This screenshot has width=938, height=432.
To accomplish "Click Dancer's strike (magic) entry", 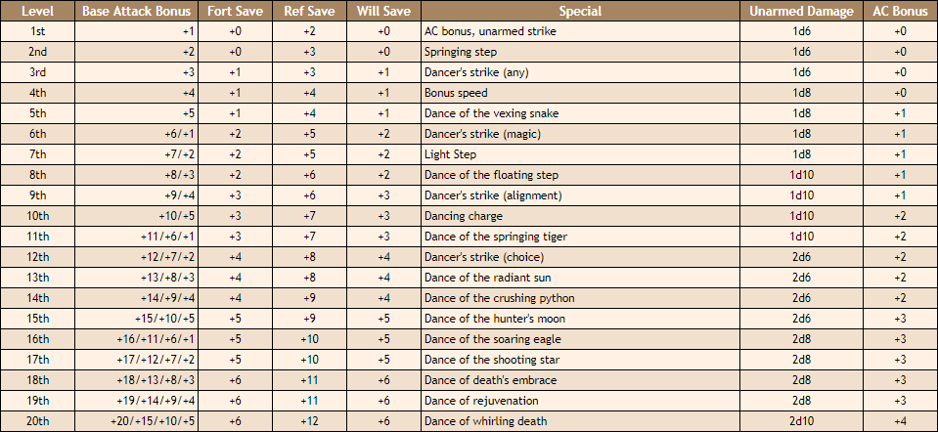I will [x=482, y=134].
